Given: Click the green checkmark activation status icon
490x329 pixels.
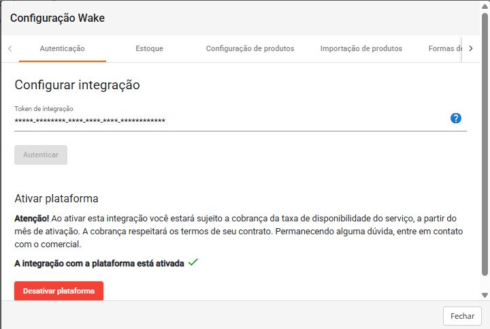Looking at the screenshot, I should [x=193, y=262].
